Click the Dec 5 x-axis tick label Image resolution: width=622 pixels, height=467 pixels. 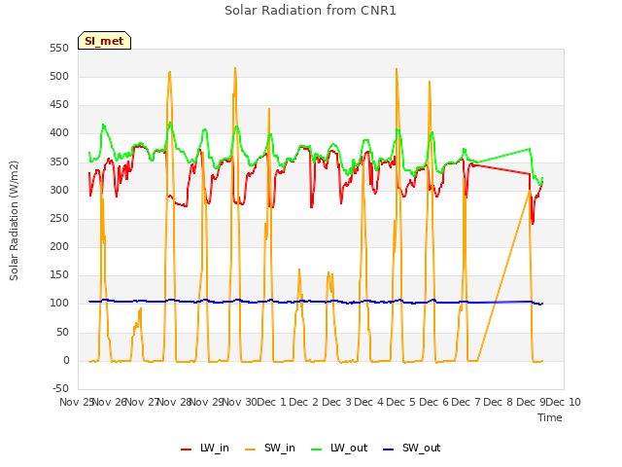coord(400,402)
